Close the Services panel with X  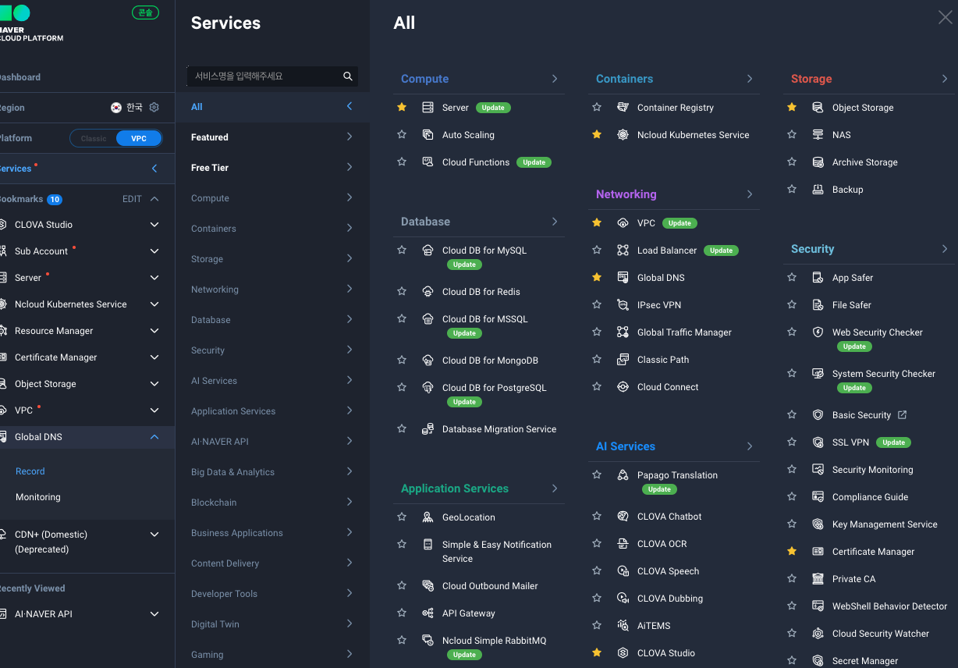tap(945, 17)
